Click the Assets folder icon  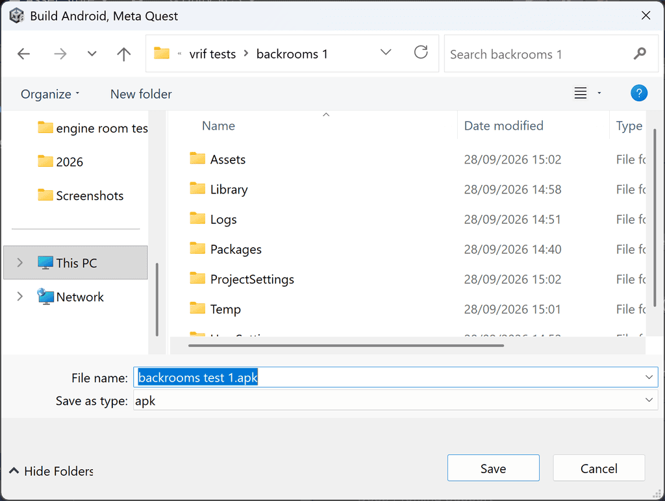[197, 158]
